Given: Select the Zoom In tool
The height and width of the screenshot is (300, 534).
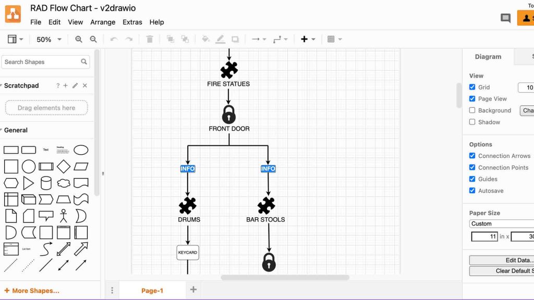Looking at the screenshot, I should (x=77, y=39).
